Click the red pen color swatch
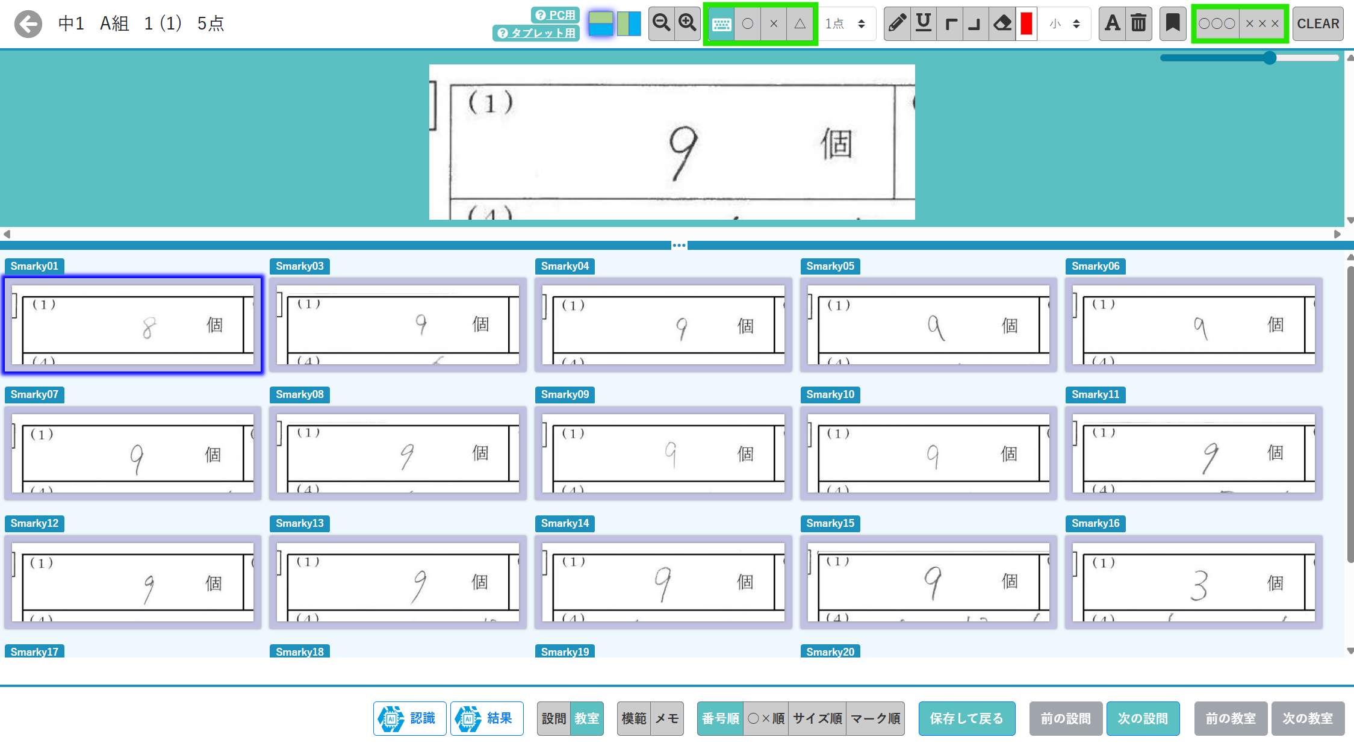Viewport: 1354px width, 743px height. point(1026,23)
